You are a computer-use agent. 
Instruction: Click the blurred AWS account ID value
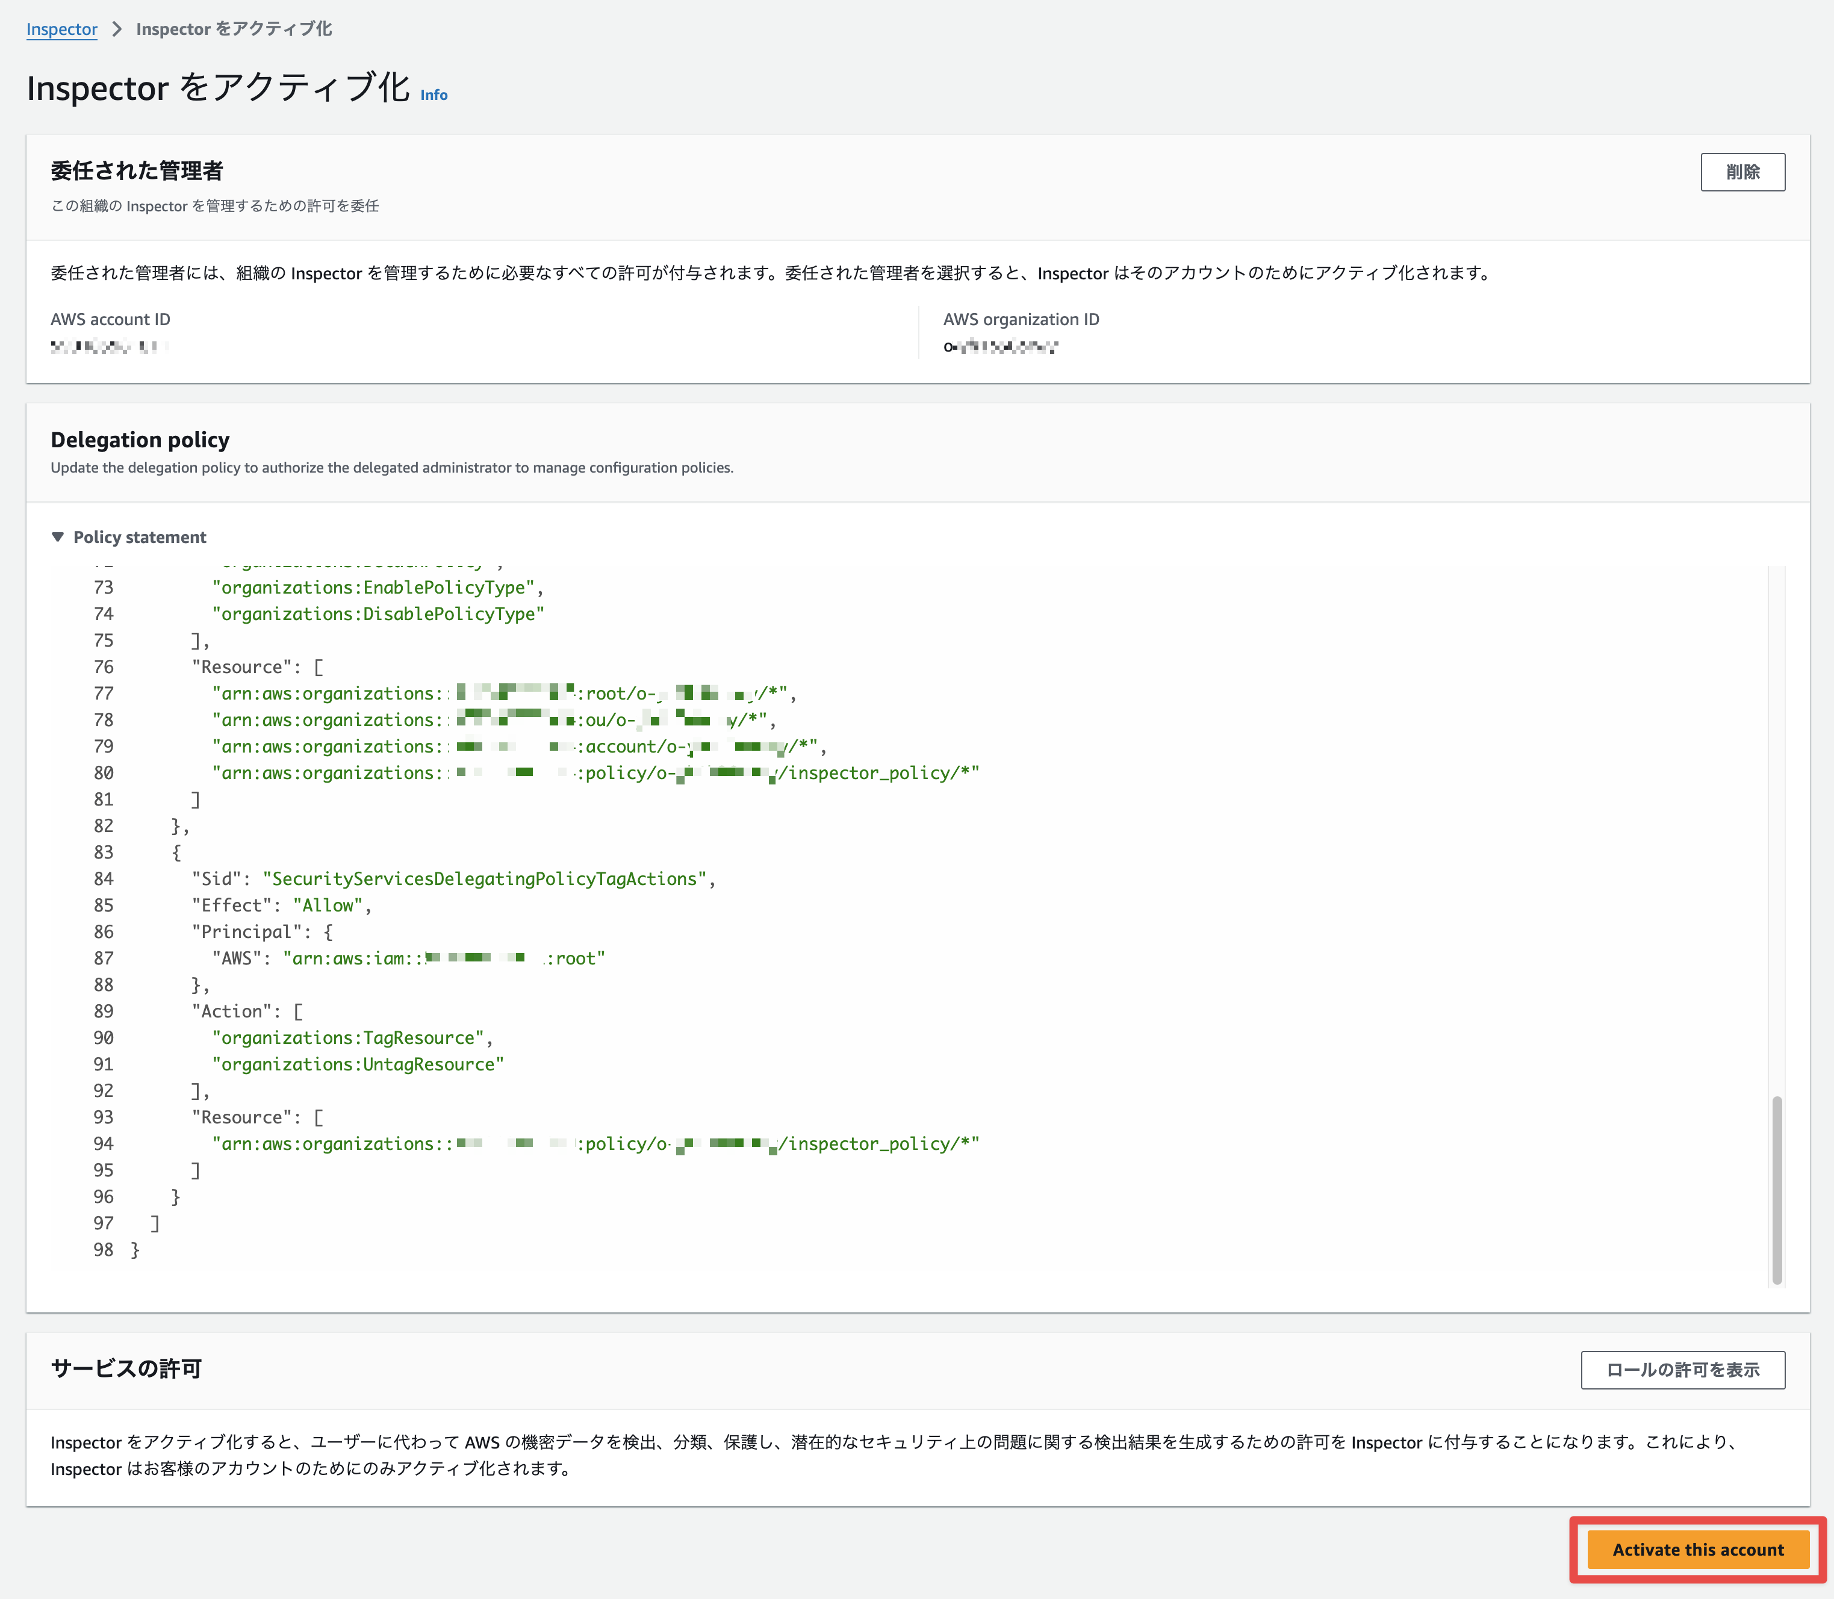coord(109,347)
